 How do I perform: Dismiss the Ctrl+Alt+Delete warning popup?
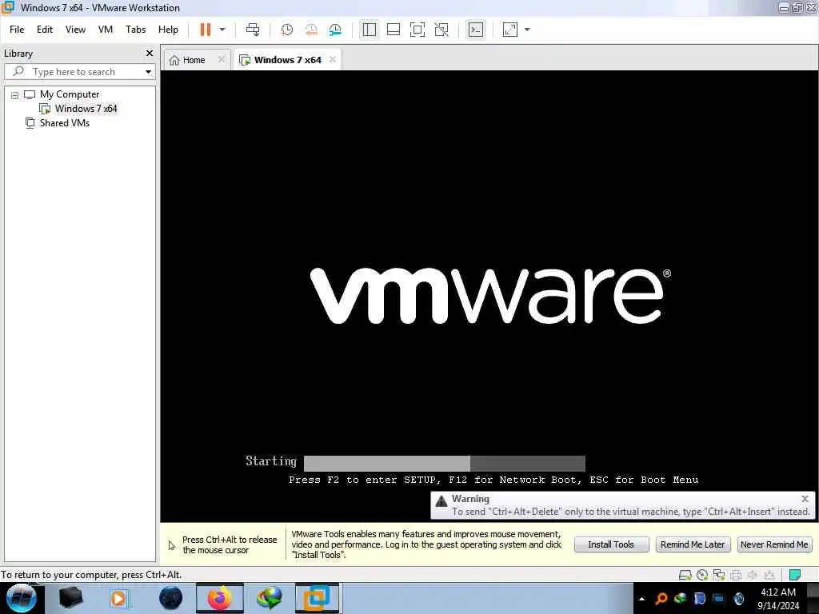click(805, 499)
